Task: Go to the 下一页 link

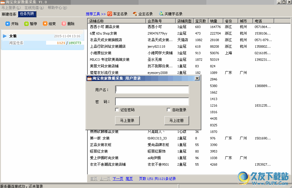Action: click(118, 179)
